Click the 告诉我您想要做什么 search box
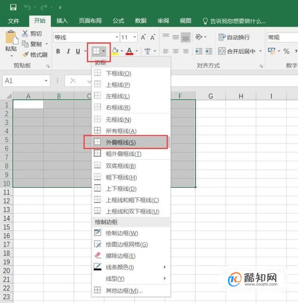The width and height of the screenshot is (298, 303). tap(235, 21)
